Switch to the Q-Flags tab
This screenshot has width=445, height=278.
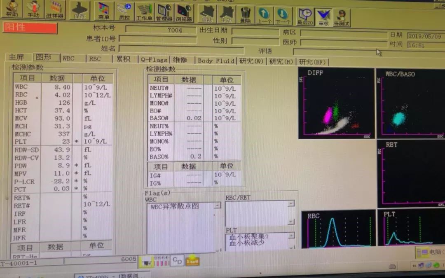(x=153, y=60)
